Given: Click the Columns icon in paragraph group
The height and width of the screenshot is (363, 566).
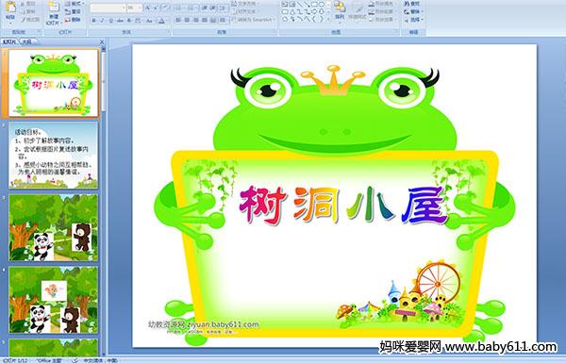Looking at the screenshot, I should [223, 20].
